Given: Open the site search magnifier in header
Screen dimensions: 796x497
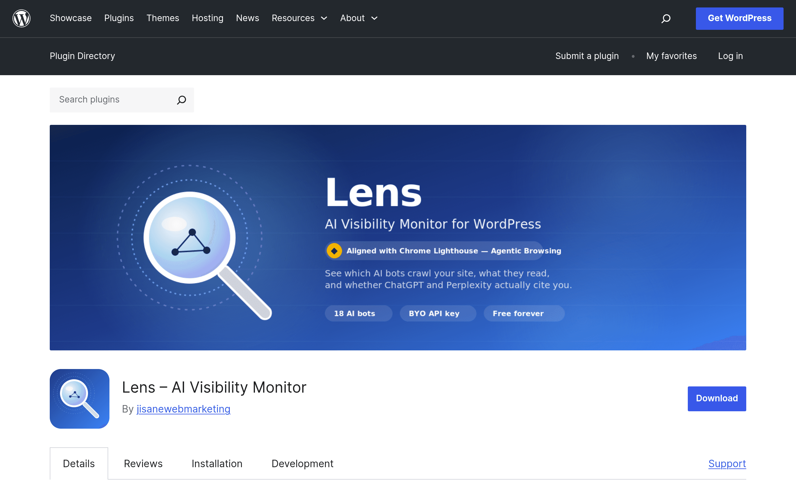Looking at the screenshot, I should 666,18.
